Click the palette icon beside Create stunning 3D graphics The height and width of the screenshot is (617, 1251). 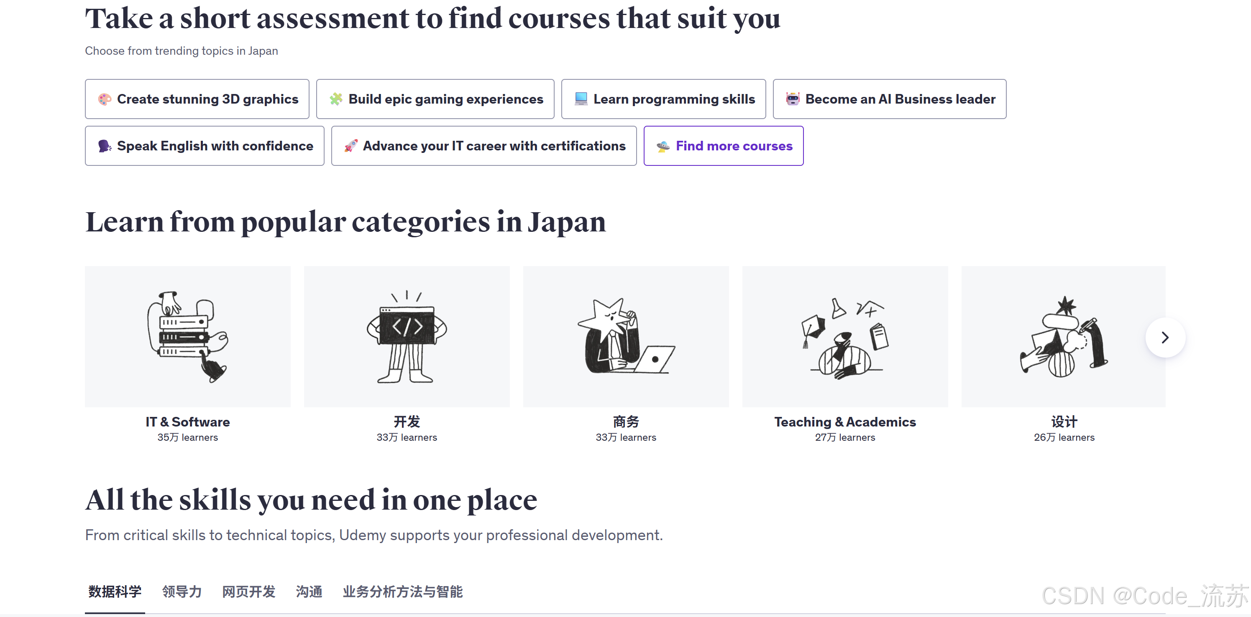[x=105, y=99]
